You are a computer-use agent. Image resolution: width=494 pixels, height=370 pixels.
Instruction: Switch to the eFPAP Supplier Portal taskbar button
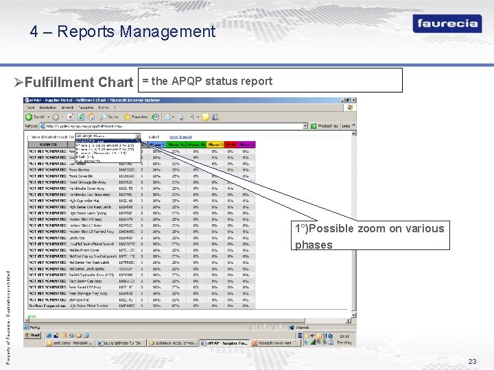click(x=224, y=343)
